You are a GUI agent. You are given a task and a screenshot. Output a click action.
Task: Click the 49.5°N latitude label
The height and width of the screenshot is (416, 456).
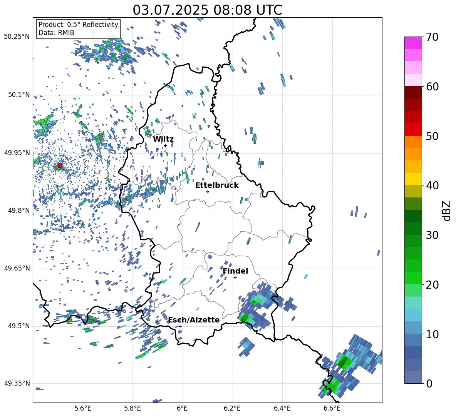[19, 326]
